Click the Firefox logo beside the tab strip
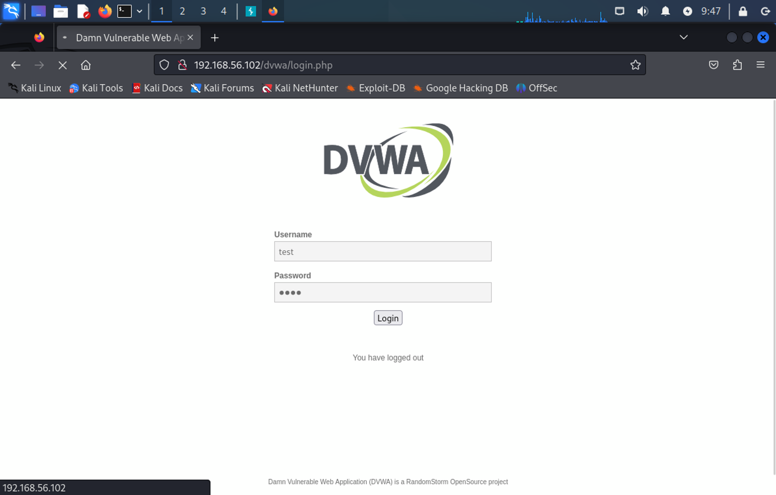776x495 pixels. tap(39, 37)
